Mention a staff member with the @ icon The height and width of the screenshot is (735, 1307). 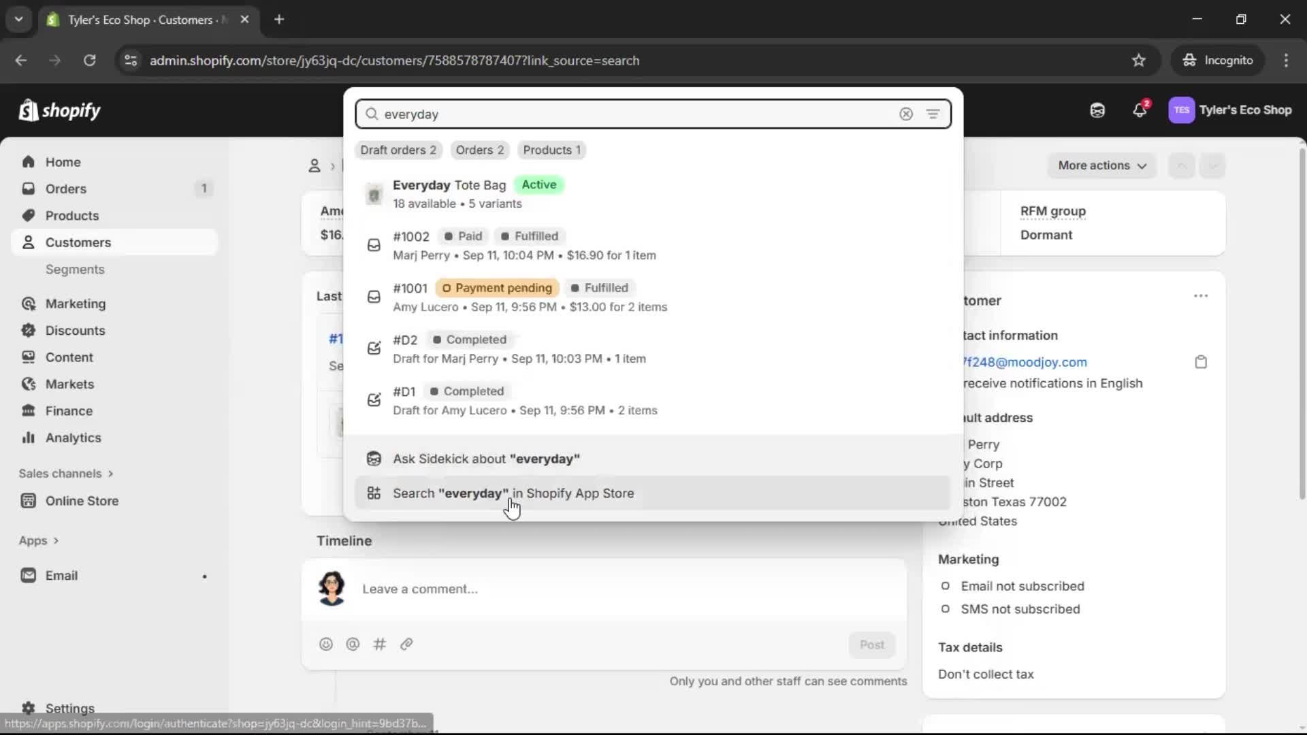pos(353,644)
